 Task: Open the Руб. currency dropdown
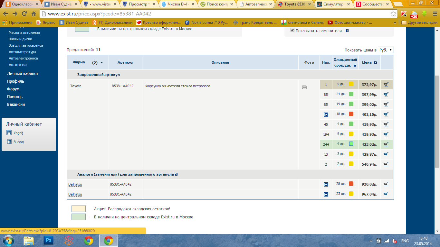[386, 50]
